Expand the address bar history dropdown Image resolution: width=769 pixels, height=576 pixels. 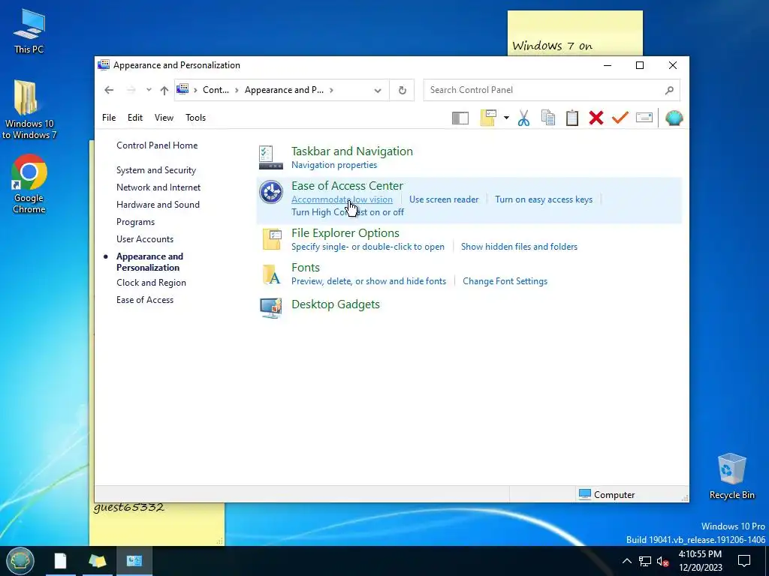coord(378,90)
